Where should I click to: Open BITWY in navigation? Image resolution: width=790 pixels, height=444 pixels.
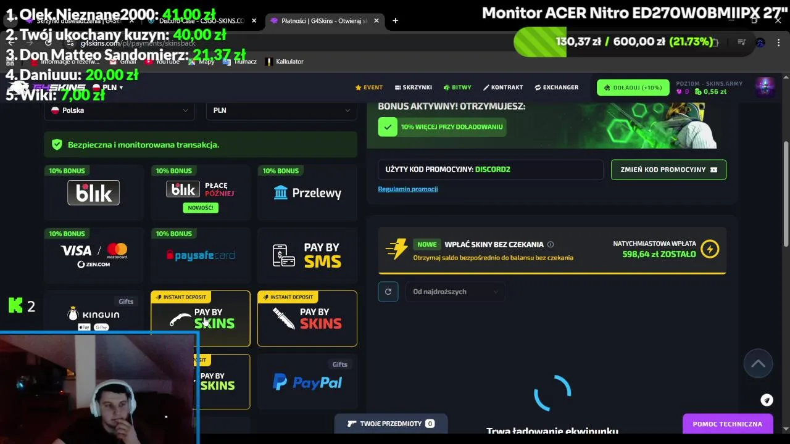(x=457, y=88)
